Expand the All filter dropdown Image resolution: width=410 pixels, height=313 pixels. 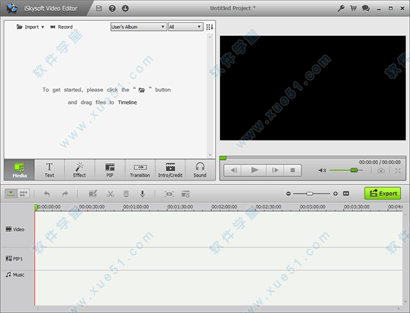(185, 26)
